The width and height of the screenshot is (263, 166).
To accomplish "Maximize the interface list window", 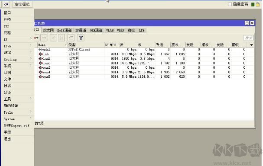I will pos(247,23).
